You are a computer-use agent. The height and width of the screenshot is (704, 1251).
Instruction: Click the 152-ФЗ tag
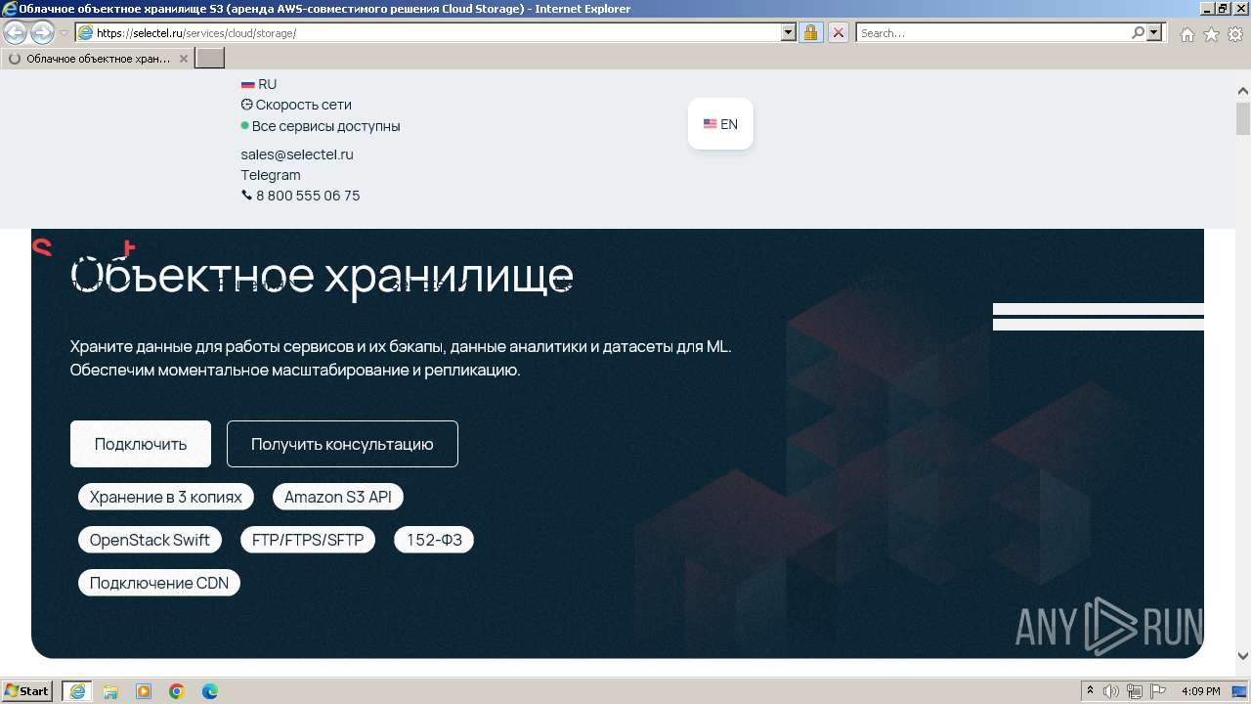point(434,540)
